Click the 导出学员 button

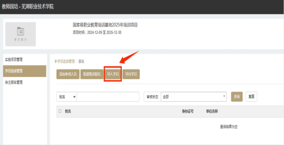131,74
